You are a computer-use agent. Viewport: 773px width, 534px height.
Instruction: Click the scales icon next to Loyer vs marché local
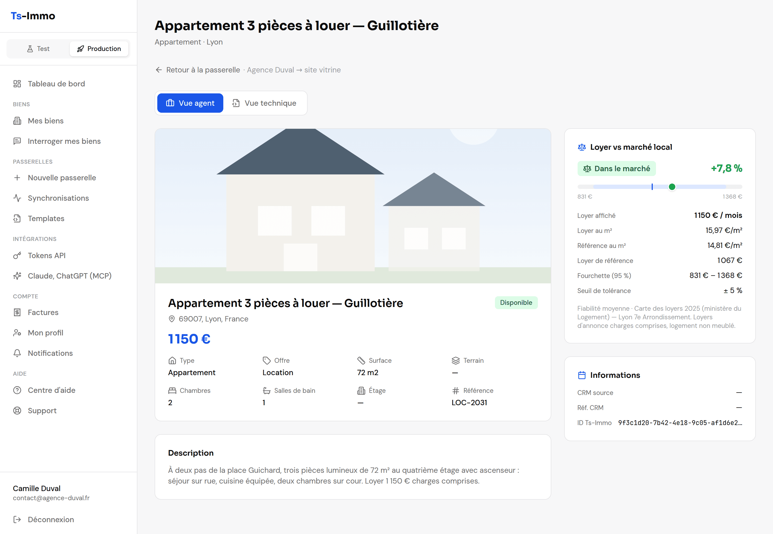tap(582, 147)
